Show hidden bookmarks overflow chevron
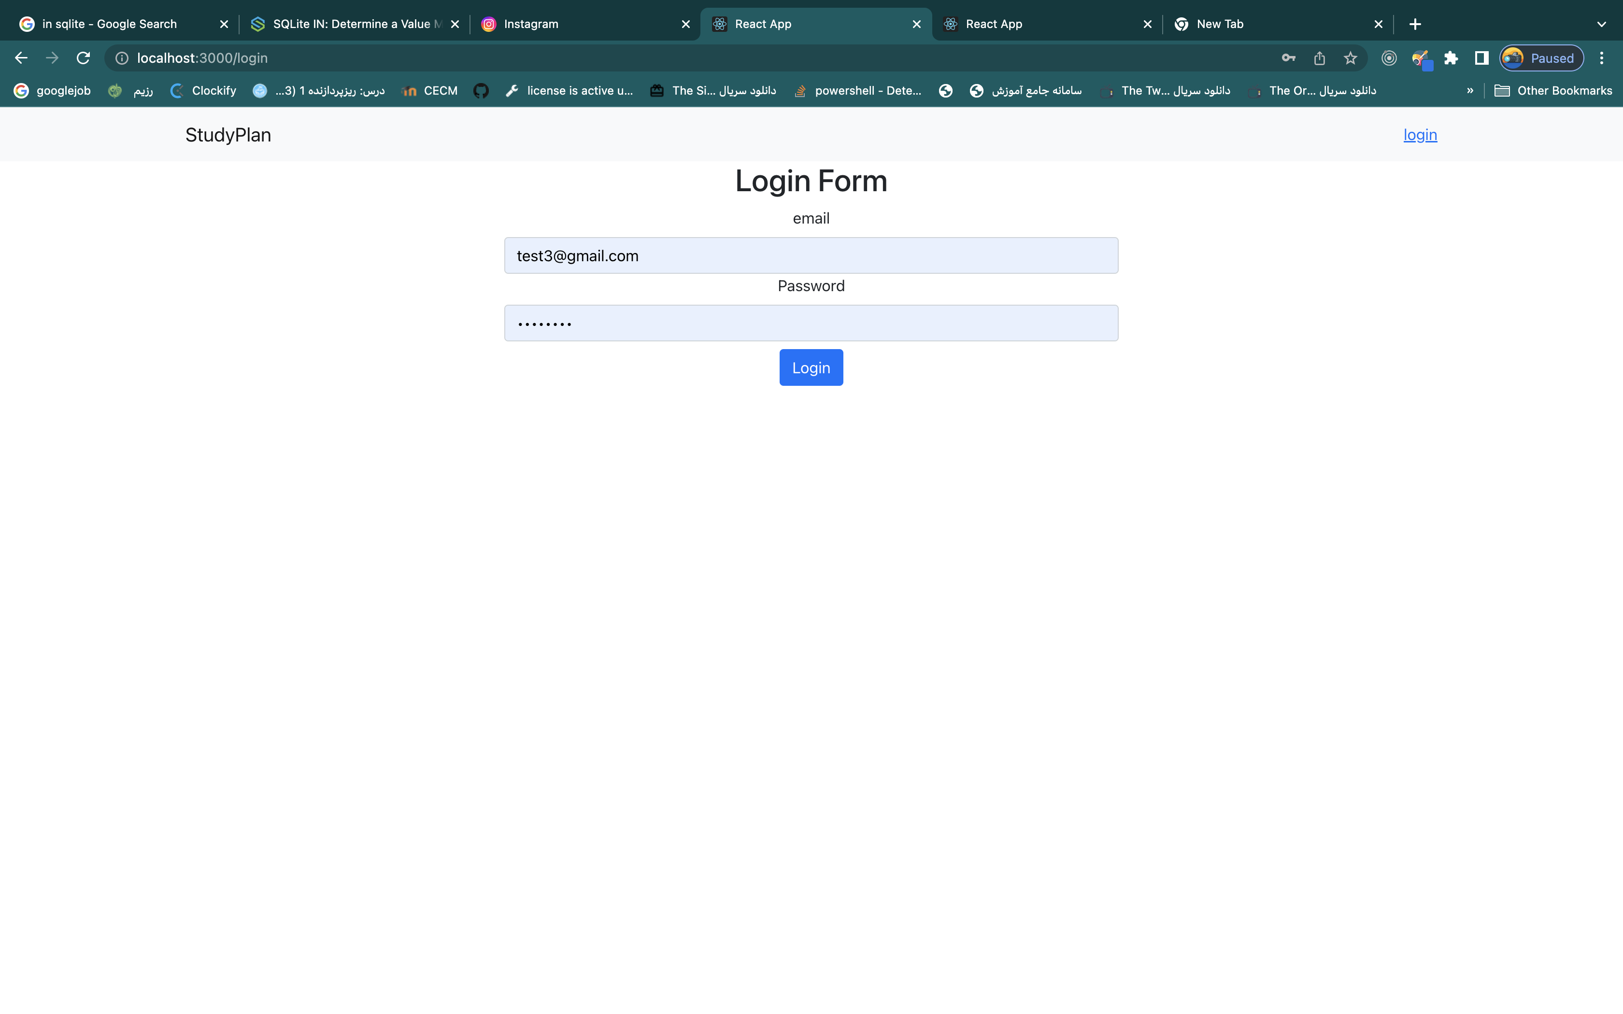The image size is (1623, 1014). click(x=1469, y=91)
